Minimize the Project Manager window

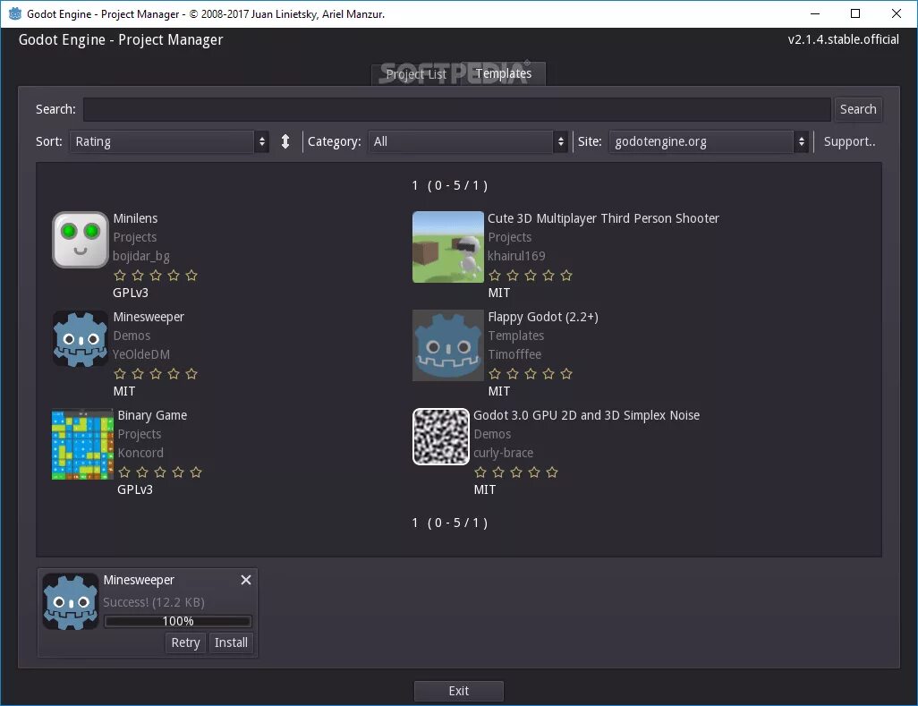815,13
